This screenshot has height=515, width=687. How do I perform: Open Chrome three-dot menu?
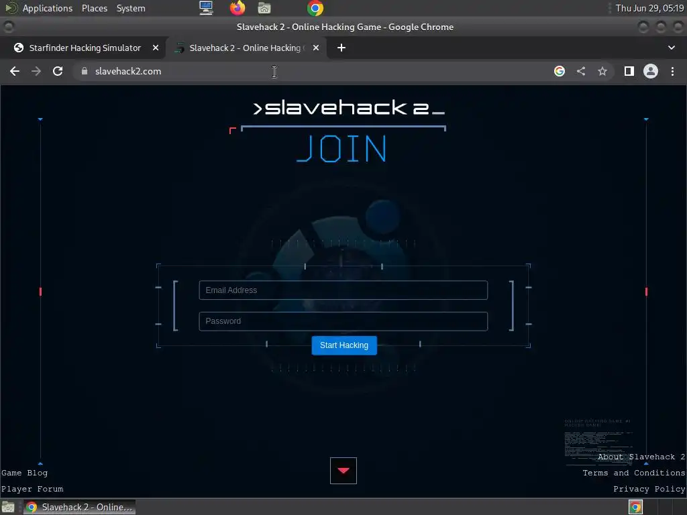(672, 71)
